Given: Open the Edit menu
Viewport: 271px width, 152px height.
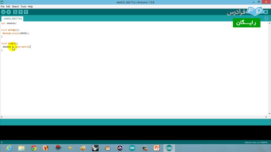Looking at the screenshot, I should pyautogui.click(x=8, y=7).
